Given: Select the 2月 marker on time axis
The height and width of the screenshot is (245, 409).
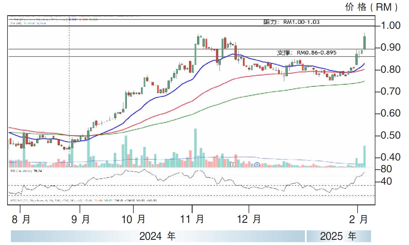Looking at the screenshot, I should 358,219.
